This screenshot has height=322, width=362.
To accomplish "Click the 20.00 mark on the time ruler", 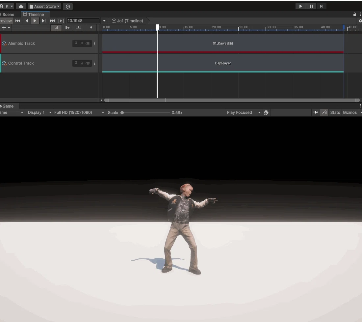I will pyautogui.click(x=216, y=27).
